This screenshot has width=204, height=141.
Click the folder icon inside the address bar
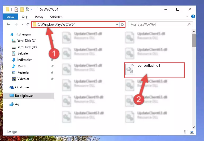click(x=34, y=24)
